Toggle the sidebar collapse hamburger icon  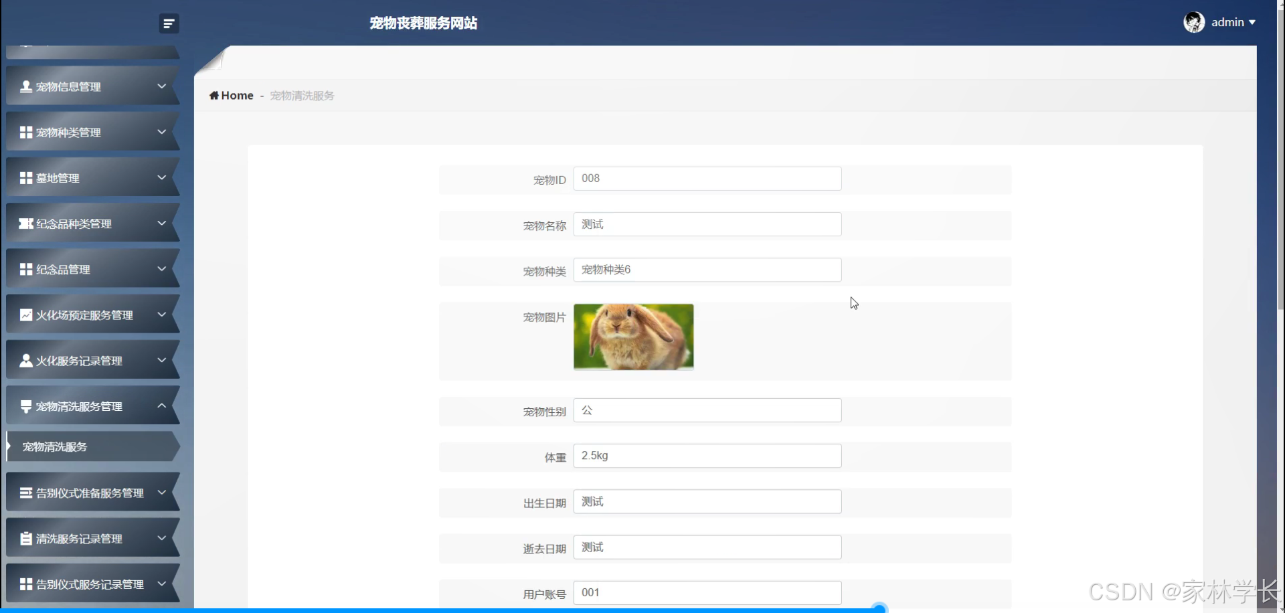(x=169, y=23)
